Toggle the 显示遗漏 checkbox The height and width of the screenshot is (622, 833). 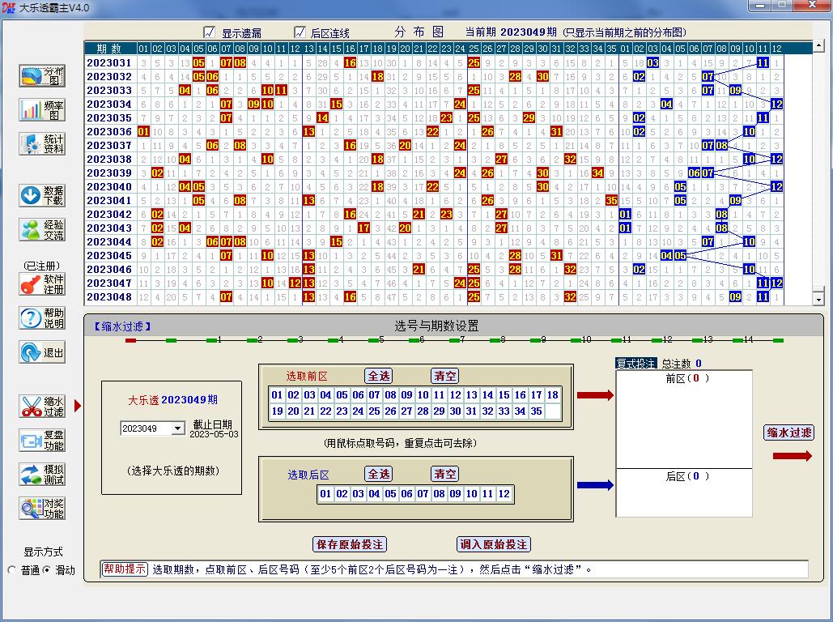pos(210,32)
